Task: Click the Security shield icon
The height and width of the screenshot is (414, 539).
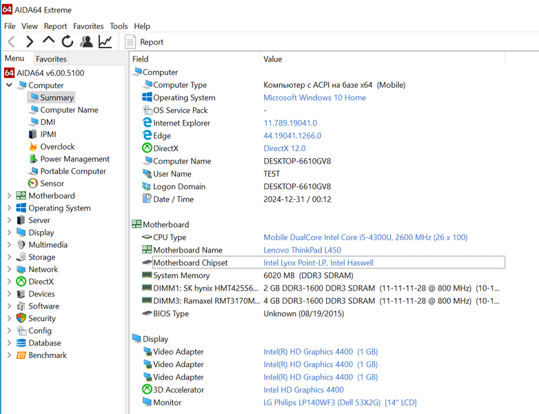Action: pos(21,318)
